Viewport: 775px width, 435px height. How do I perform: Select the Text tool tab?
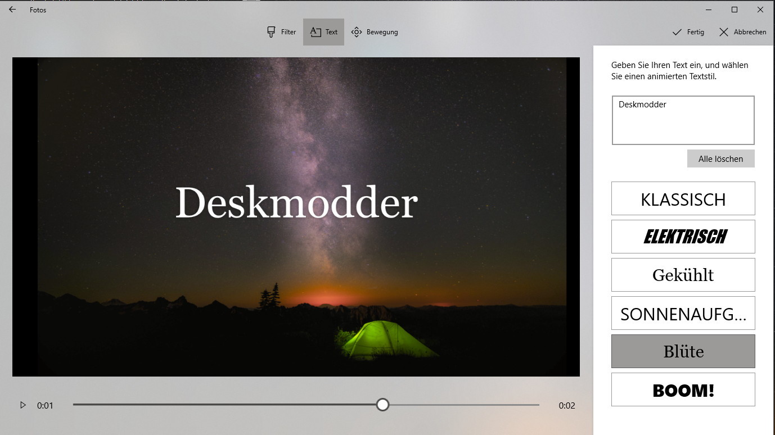coord(323,32)
